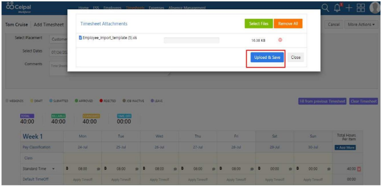Image resolution: width=382 pixels, height=187 pixels.
Task: Open the More Actions dropdown
Action: click(x=361, y=24)
